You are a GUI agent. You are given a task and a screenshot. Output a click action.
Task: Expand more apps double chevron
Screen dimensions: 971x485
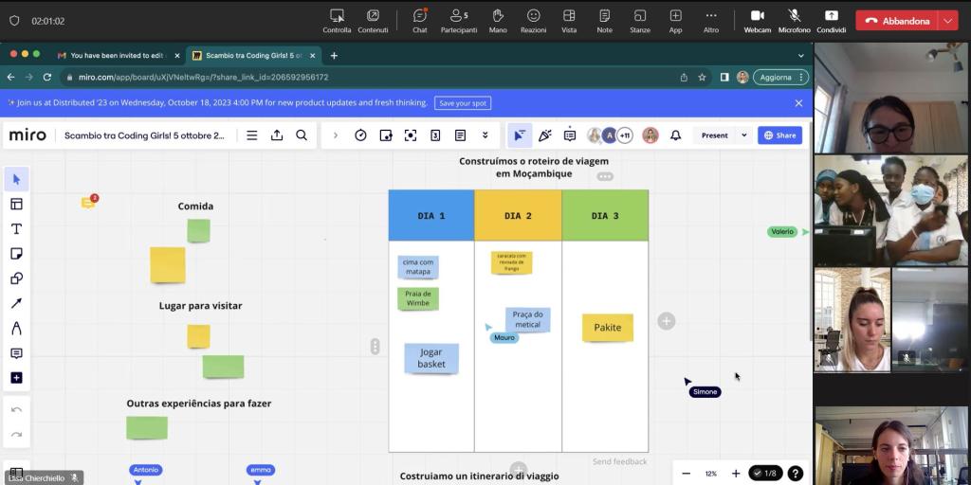[x=485, y=135]
